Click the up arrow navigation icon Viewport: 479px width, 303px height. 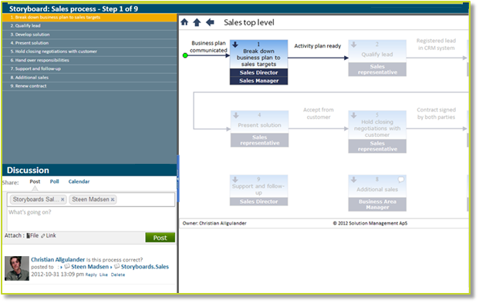(x=197, y=22)
